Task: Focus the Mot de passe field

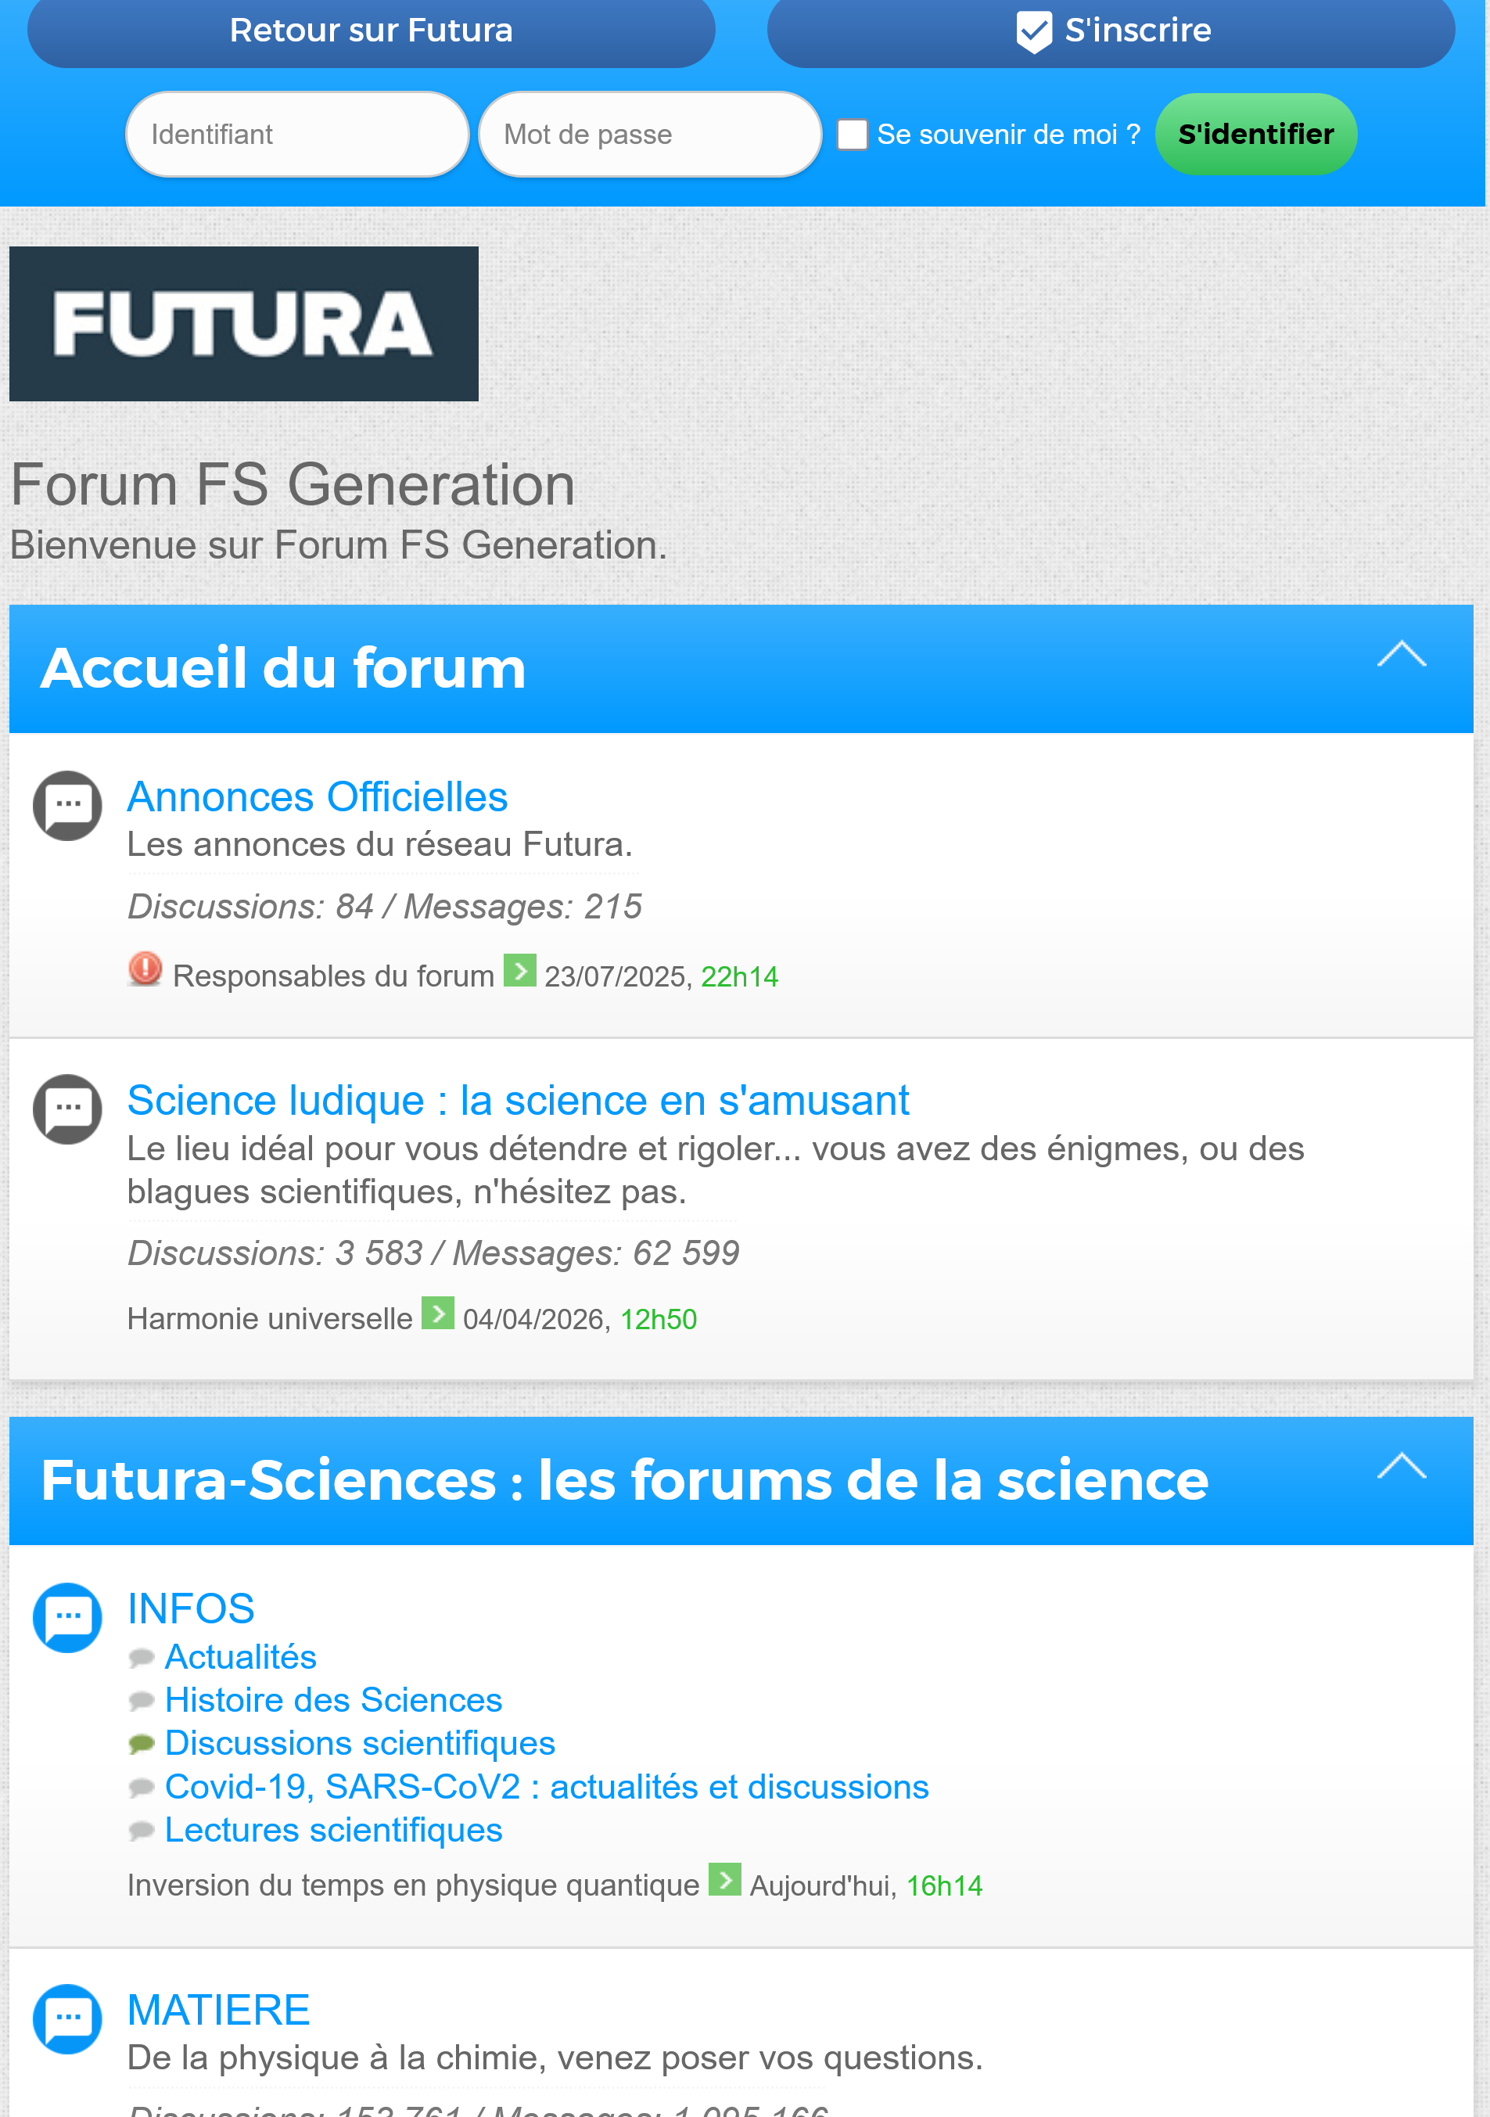Action: 649,135
